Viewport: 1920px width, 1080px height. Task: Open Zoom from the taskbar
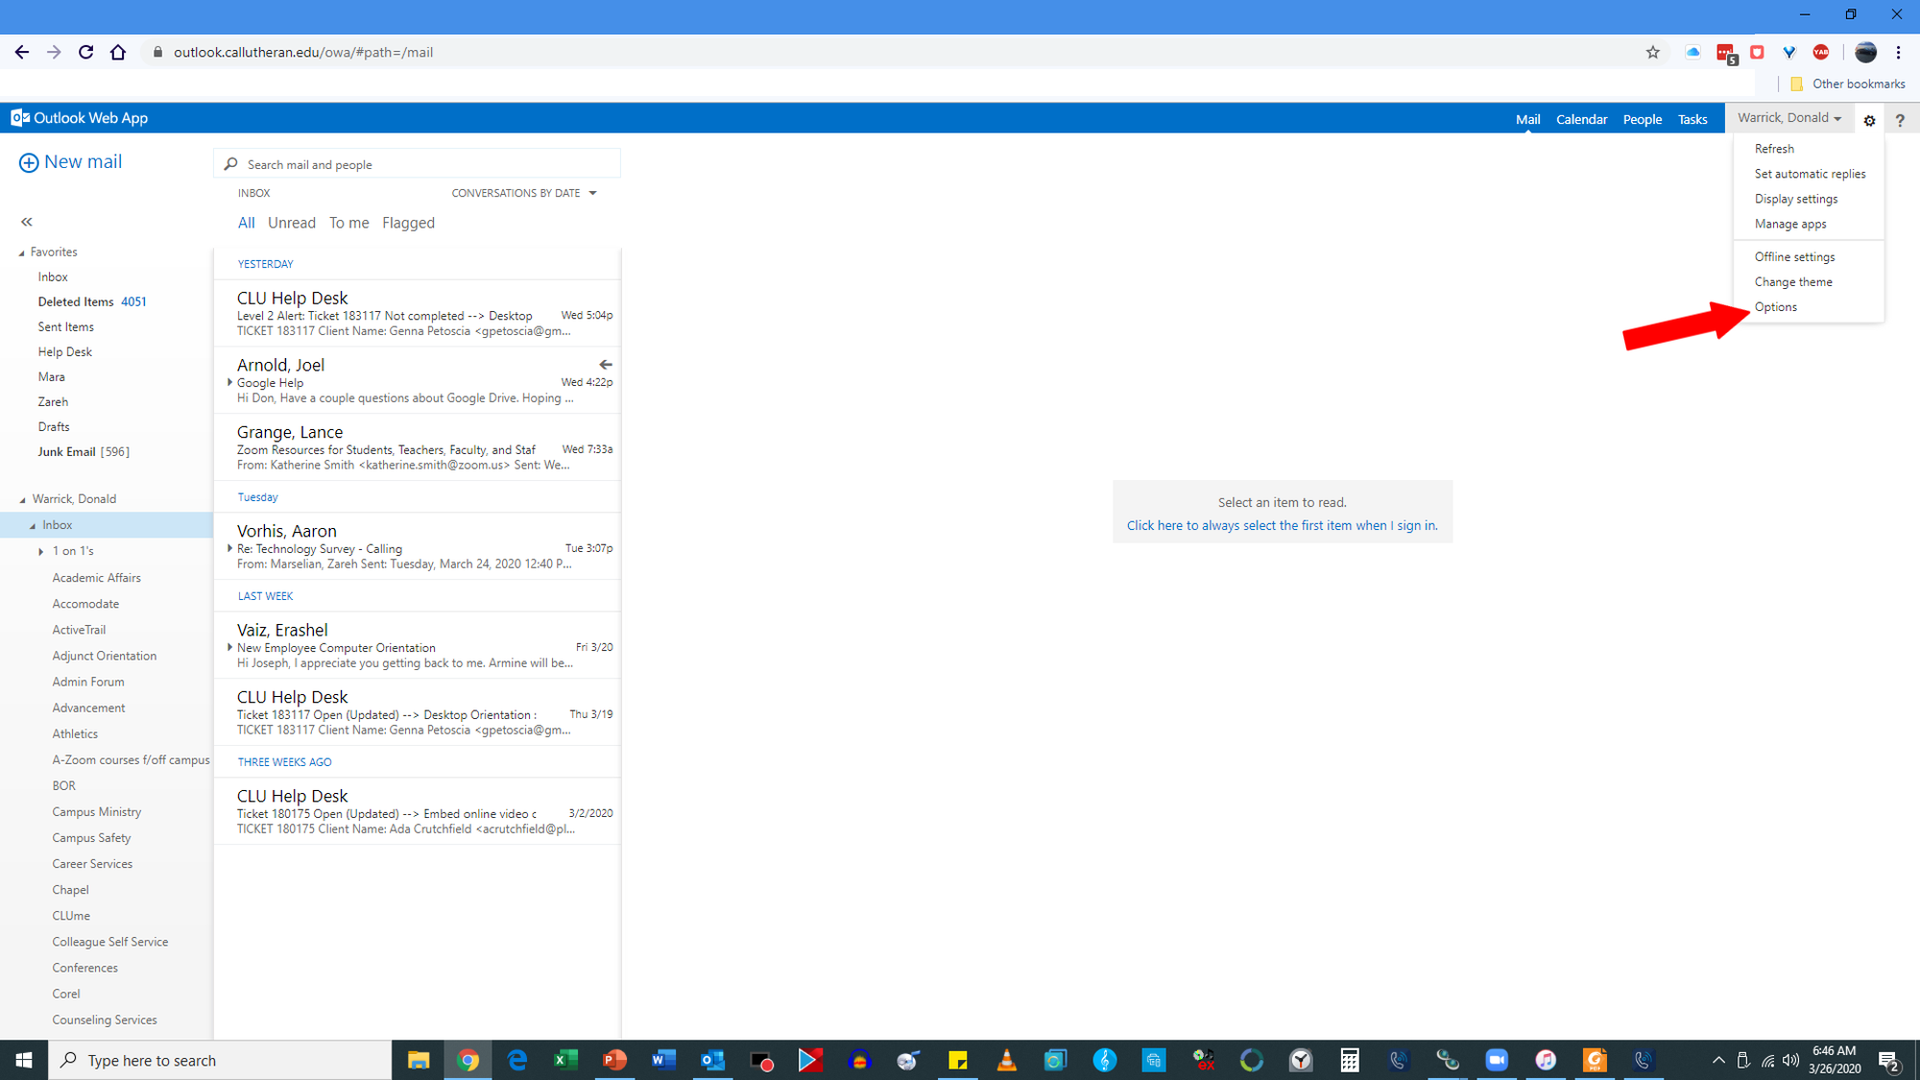click(x=1496, y=1060)
